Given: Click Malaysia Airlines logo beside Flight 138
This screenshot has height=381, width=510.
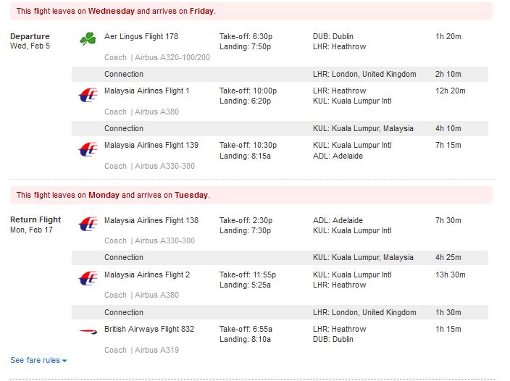Looking at the screenshot, I should pos(88,224).
